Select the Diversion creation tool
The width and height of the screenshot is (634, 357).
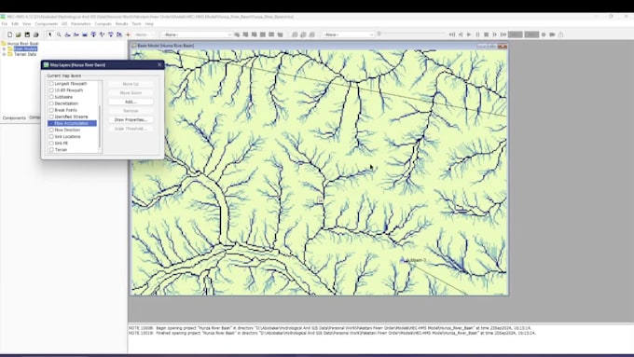click(x=102, y=34)
